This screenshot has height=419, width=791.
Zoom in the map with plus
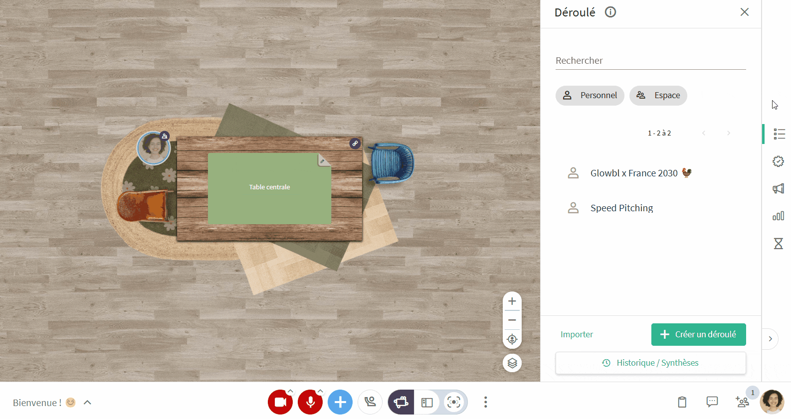coord(512,301)
